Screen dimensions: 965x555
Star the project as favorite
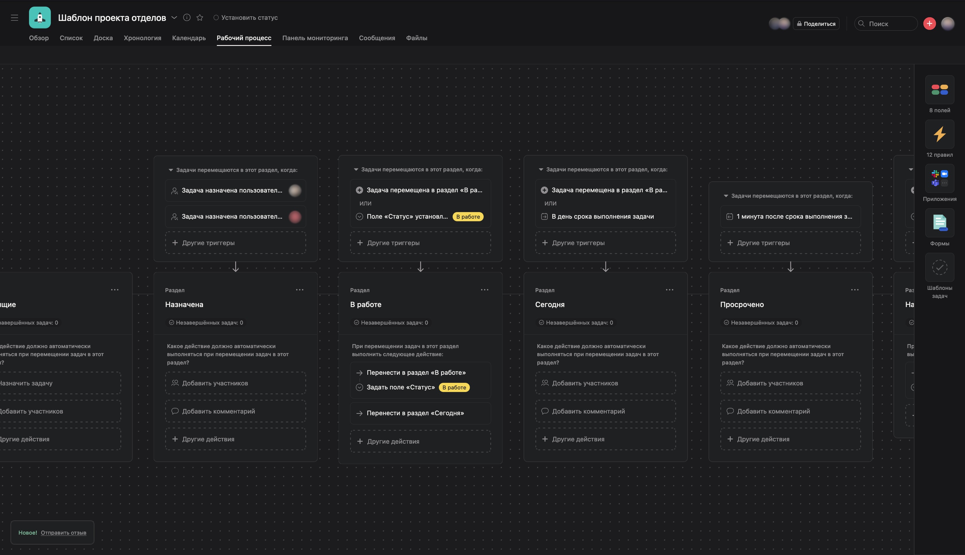coord(200,18)
